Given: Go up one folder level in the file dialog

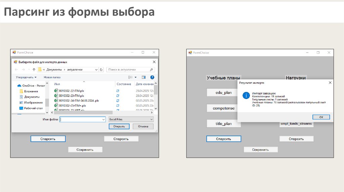Looking at the screenshot, I should coord(34,70).
